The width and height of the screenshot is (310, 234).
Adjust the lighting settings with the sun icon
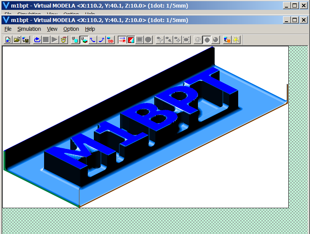coord(236,40)
